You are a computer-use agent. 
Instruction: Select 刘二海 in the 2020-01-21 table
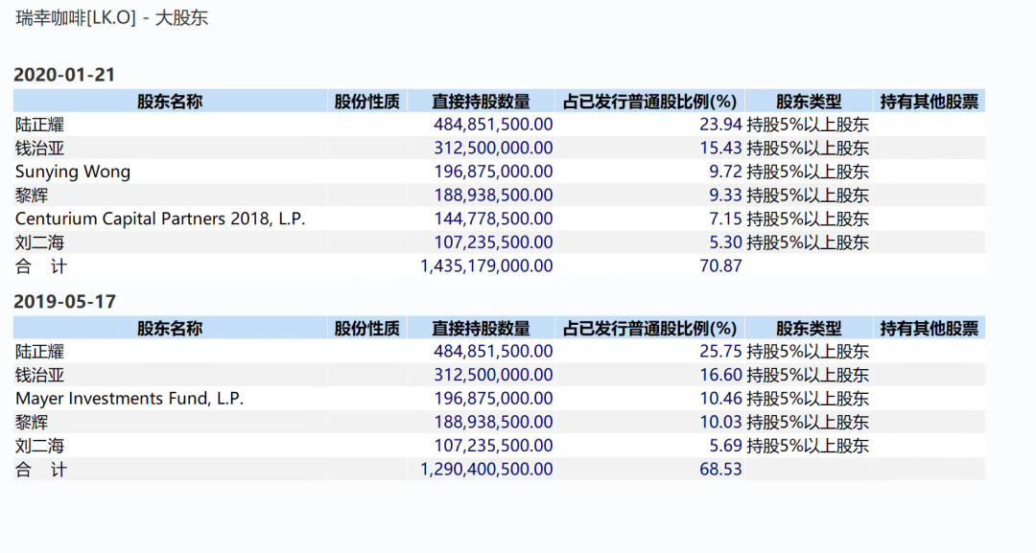(39, 242)
